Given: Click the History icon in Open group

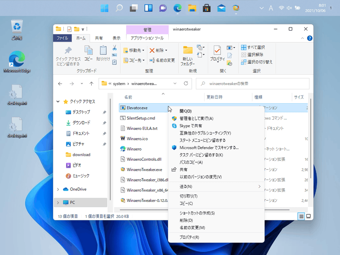Looking at the screenshot, I should tap(229, 63).
